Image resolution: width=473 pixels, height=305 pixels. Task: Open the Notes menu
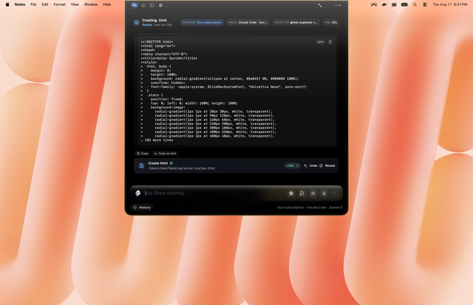pos(20,4)
